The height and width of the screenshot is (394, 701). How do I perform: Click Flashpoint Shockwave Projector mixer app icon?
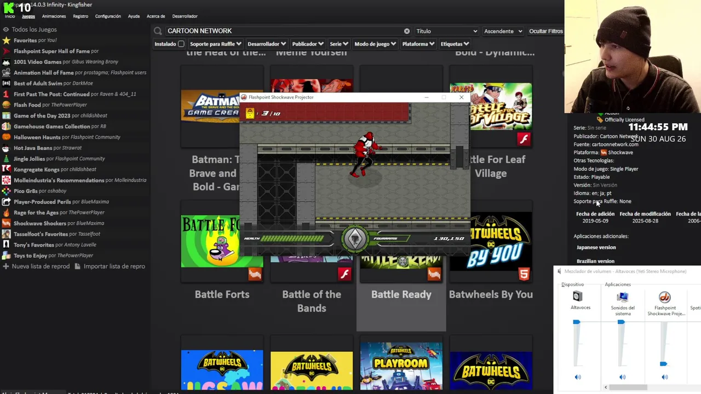click(664, 297)
